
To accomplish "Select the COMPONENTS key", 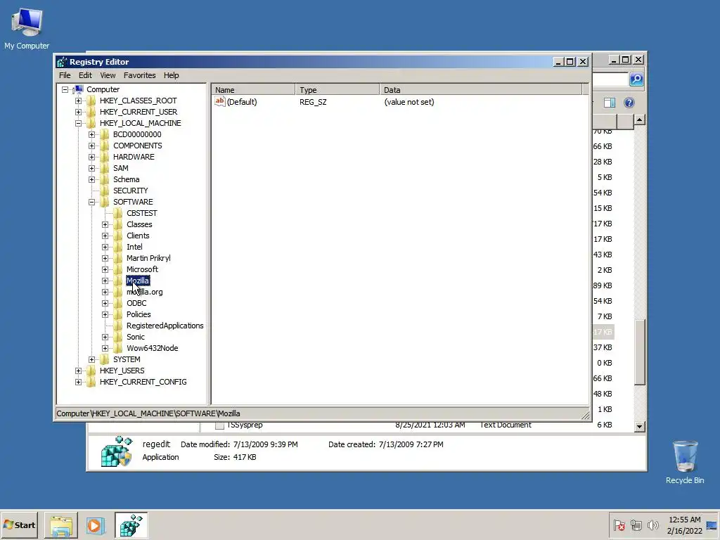I will point(137,146).
